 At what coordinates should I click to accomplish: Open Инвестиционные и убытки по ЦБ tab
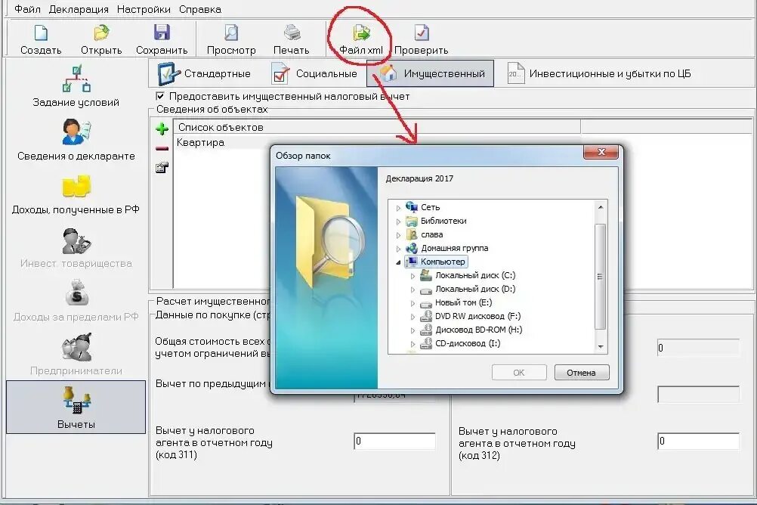(x=598, y=73)
